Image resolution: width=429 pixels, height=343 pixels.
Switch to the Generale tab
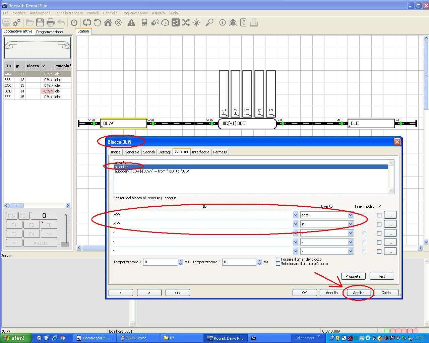coord(132,152)
